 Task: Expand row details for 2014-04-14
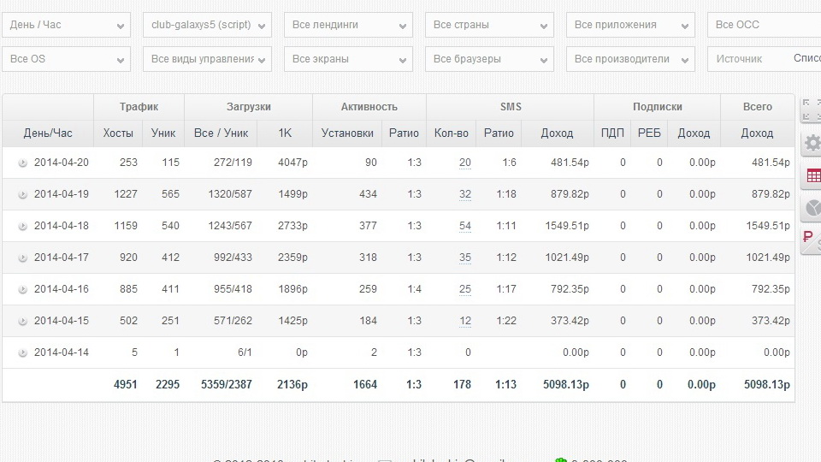pos(22,352)
